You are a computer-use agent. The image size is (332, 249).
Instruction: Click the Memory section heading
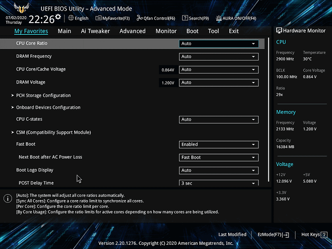coord(286,112)
